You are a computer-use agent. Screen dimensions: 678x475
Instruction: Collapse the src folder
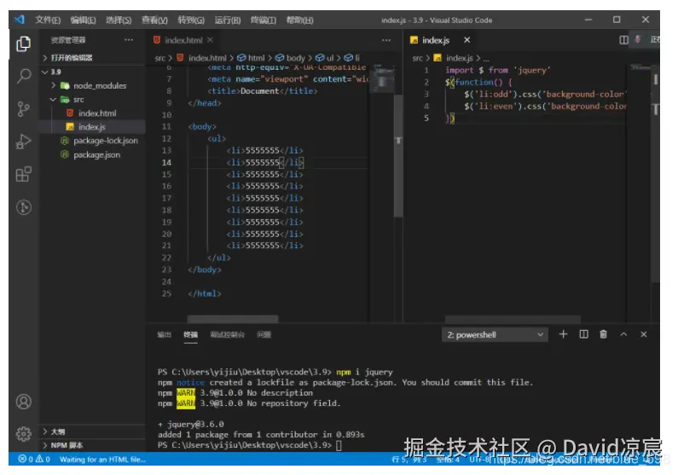pyautogui.click(x=78, y=100)
